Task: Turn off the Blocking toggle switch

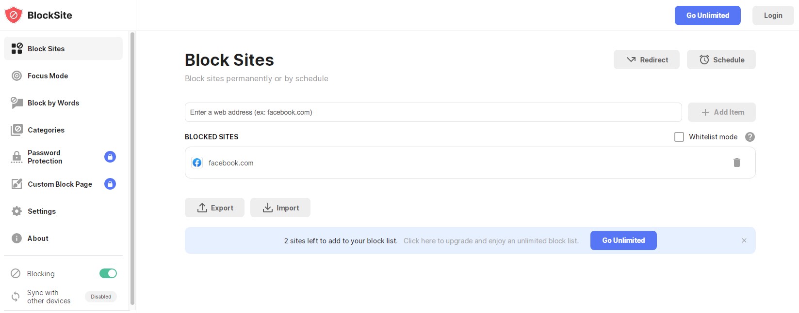Action: [108, 273]
